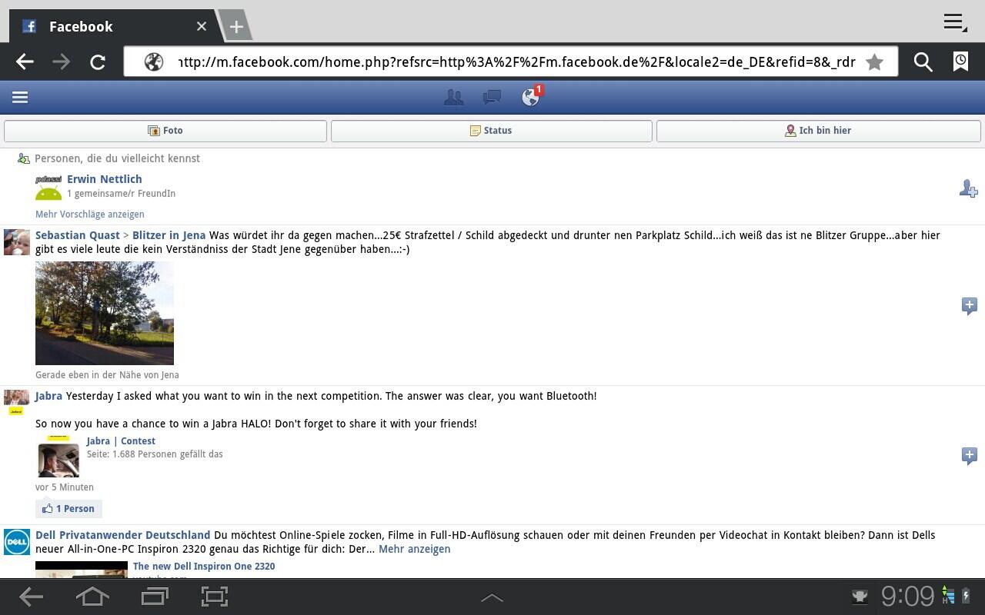Open Jabra | Contest link
985x615 pixels.
121,441
